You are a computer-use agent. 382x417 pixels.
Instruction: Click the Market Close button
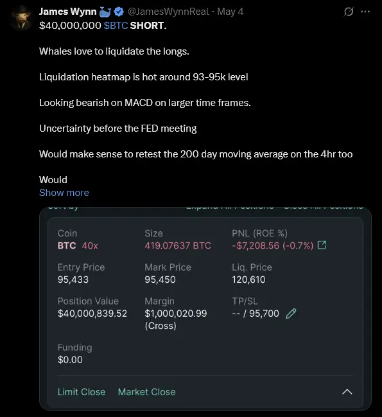(146, 392)
